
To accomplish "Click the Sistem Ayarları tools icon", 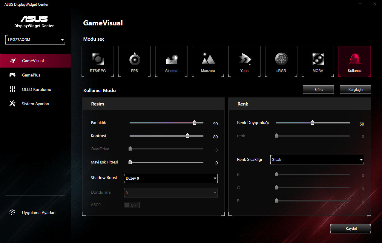I will point(13,104).
